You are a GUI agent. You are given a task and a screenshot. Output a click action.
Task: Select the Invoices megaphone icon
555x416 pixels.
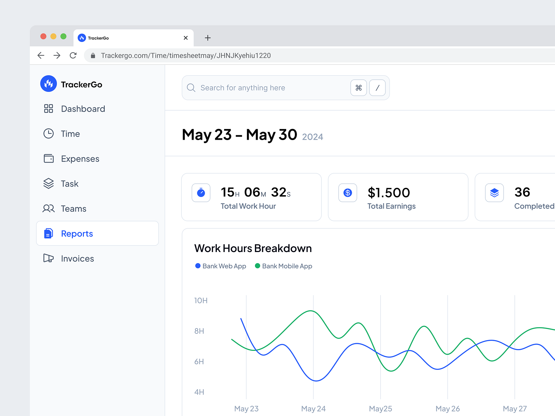49,258
